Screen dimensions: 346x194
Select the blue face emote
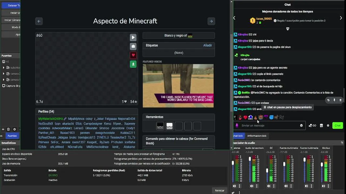(x=251, y=117)
